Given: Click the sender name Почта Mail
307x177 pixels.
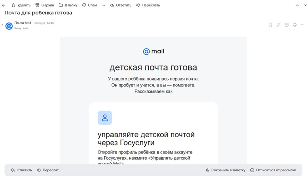Looking at the screenshot, I should tap(23, 23).
